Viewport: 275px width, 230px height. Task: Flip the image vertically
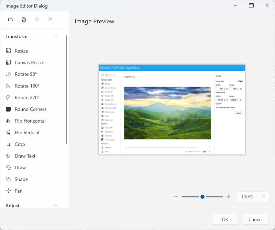(x=29, y=133)
